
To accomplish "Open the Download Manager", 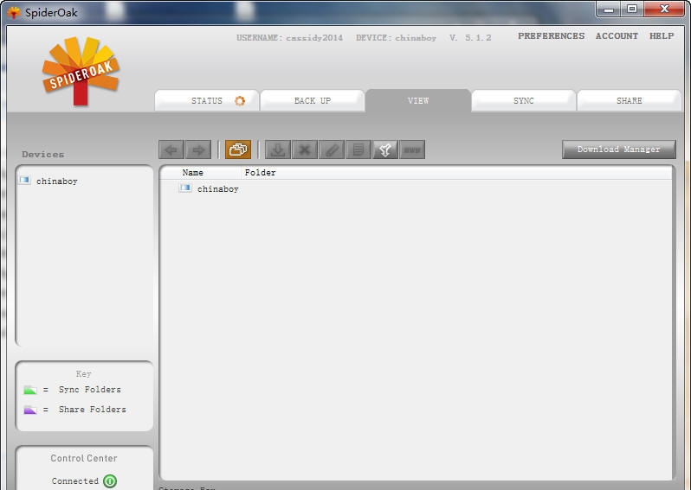I will 619,150.
